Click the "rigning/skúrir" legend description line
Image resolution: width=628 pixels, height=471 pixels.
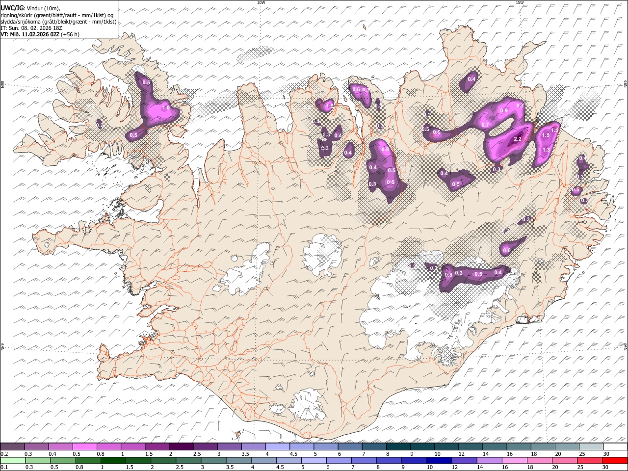click(57, 15)
